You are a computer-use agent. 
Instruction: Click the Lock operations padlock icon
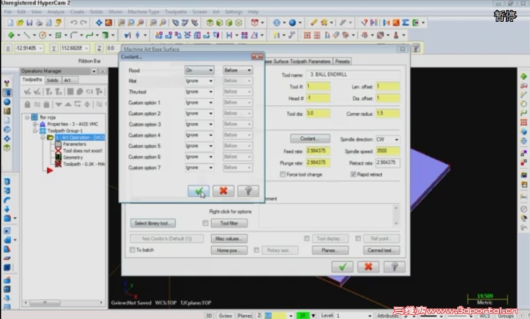(27, 104)
